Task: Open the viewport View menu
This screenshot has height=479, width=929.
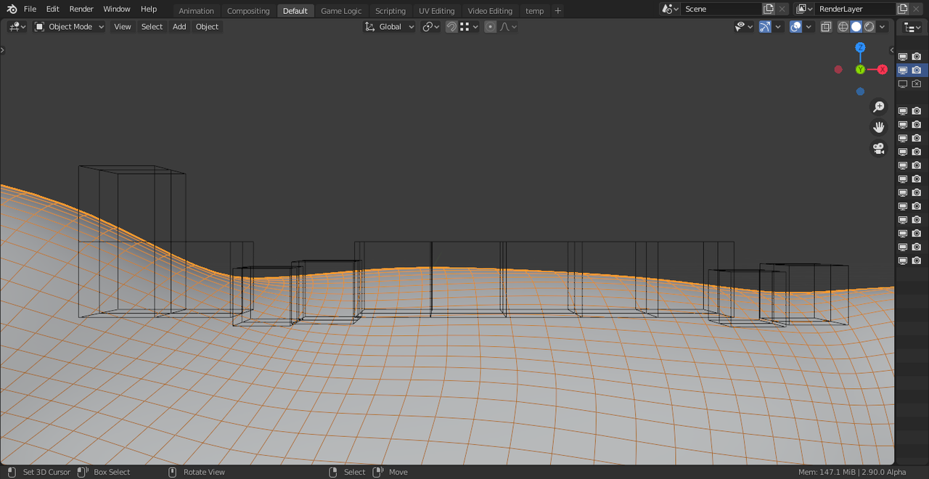Action: [x=123, y=27]
